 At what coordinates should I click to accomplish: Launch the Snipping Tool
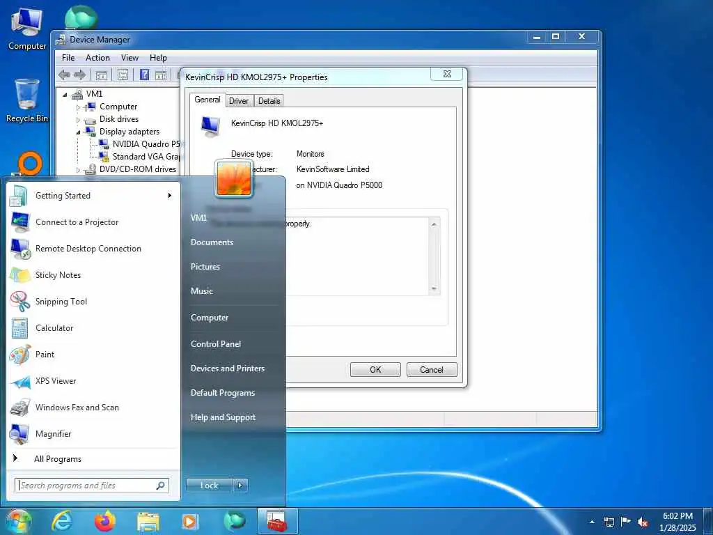93,301
